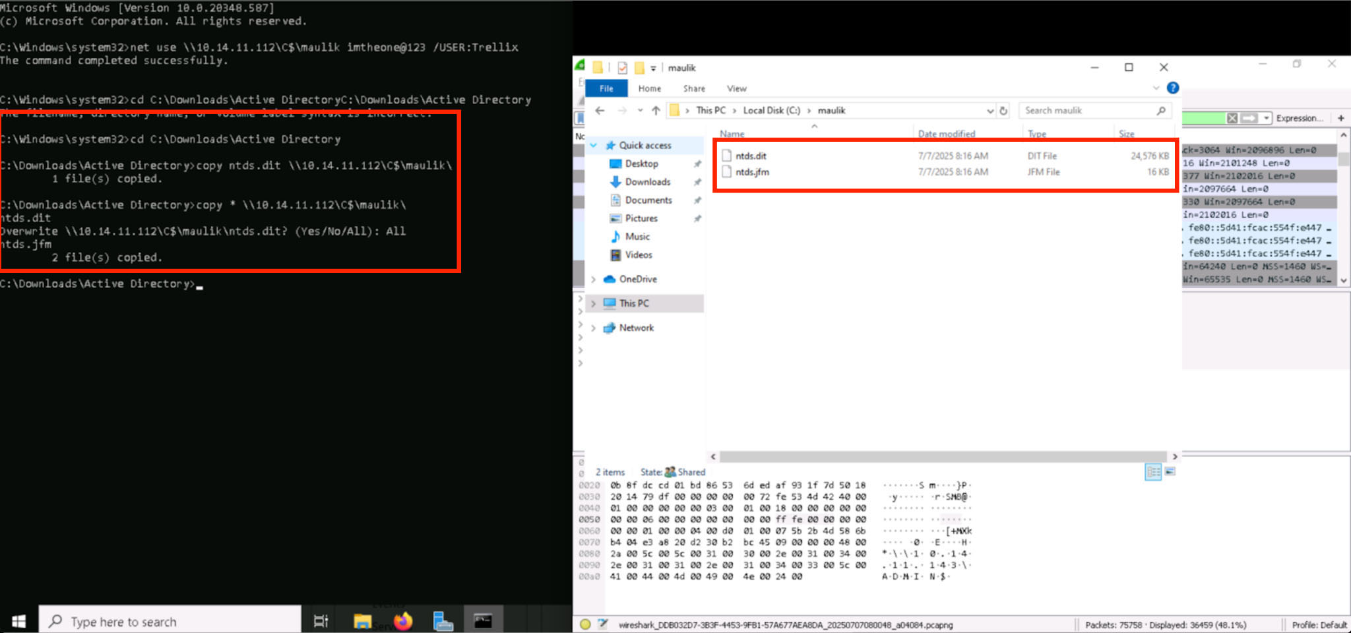The height and width of the screenshot is (633, 1351).
Task: Open Server Manager from the taskbar
Action: tap(443, 621)
